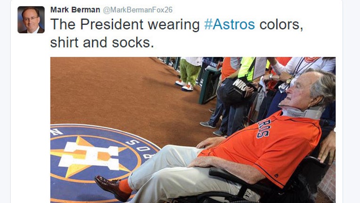Click the Mark Berman display name
Viewport: 360px width, 203px height.
pos(75,10)
